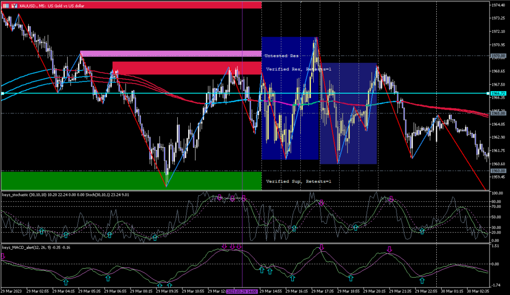
Task: Click the 1960.00 price level tag
Action: point(498,170)
